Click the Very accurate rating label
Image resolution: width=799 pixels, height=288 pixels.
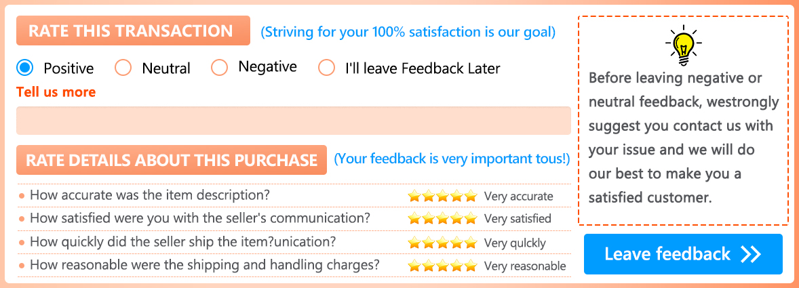pyautogui.click(x=518, y=197)
